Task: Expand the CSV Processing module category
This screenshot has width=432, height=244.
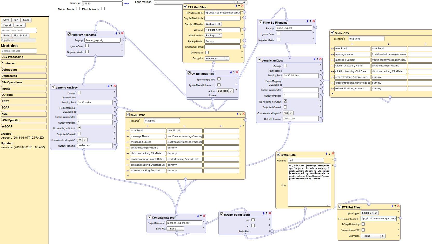Action: 24,57
